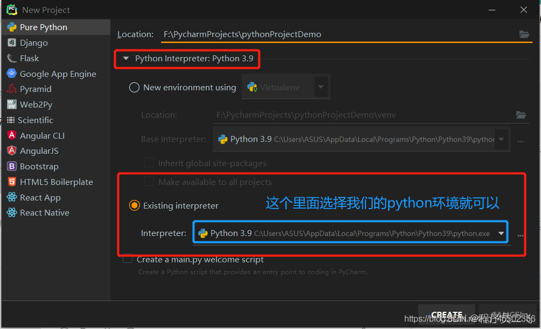Click Python icon in the Interpreter combo box
The width and height of the screenshot is (541, 329).
click(203, 233)
